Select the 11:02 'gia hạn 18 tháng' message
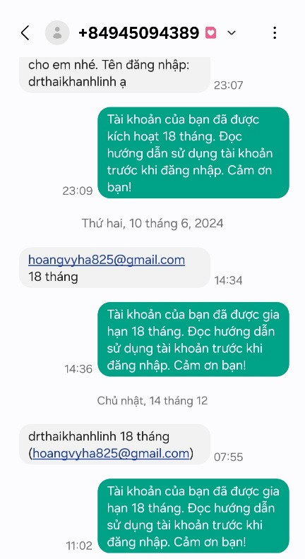 pyautogui.click(x=193, y=516)
